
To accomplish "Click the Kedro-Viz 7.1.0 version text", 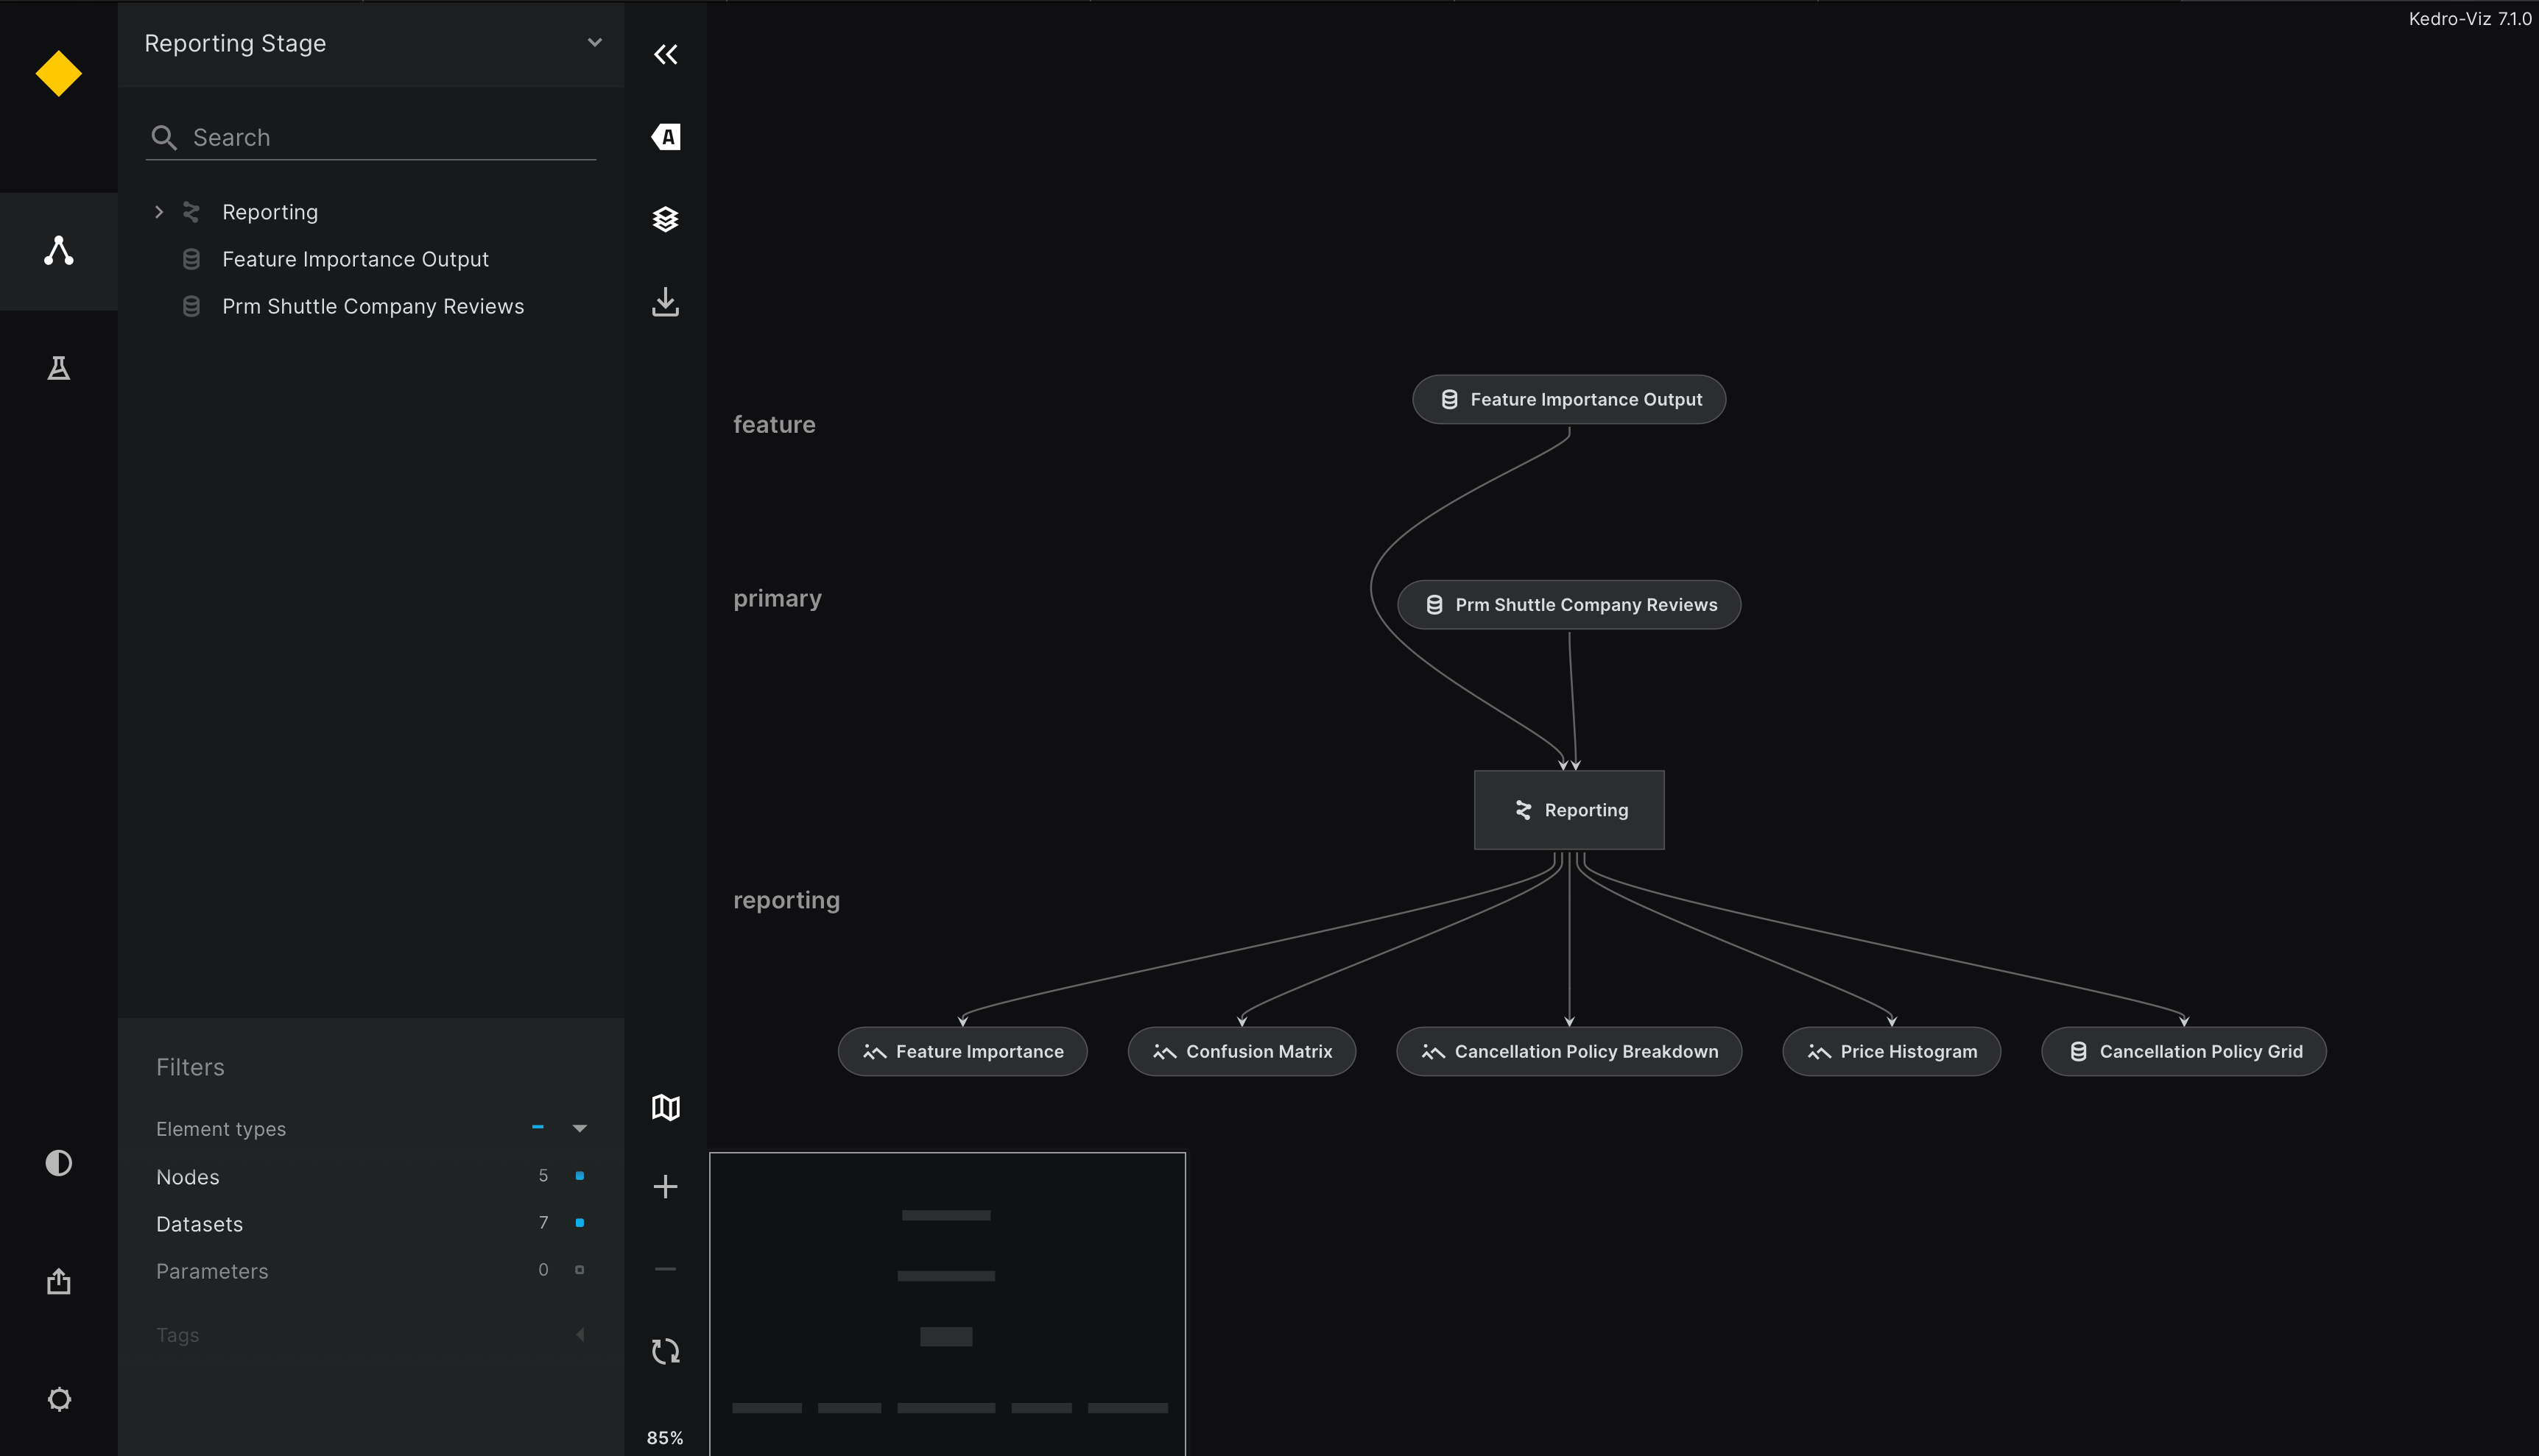I will coord(2469,19).
